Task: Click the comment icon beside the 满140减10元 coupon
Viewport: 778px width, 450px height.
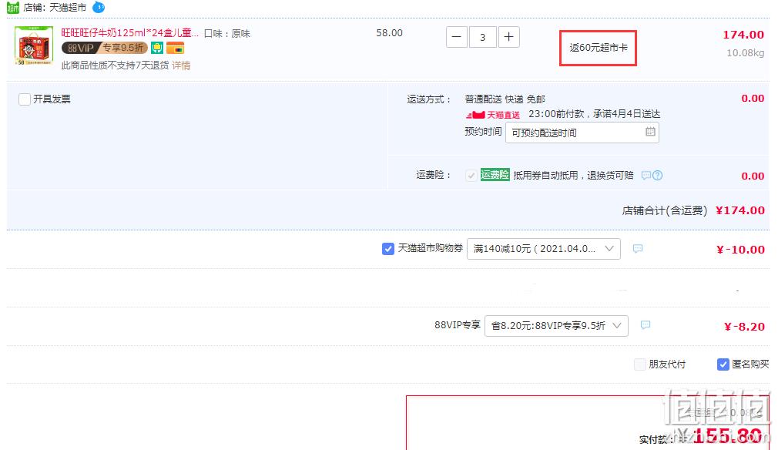Action: pyautogui.click(x=638, y=248)
